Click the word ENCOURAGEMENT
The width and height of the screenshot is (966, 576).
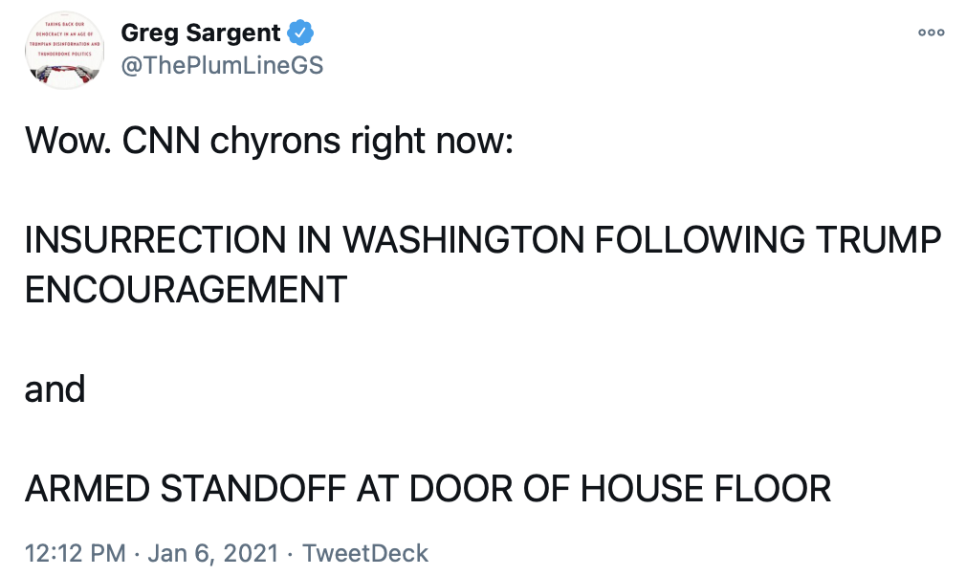coord(186,290)
